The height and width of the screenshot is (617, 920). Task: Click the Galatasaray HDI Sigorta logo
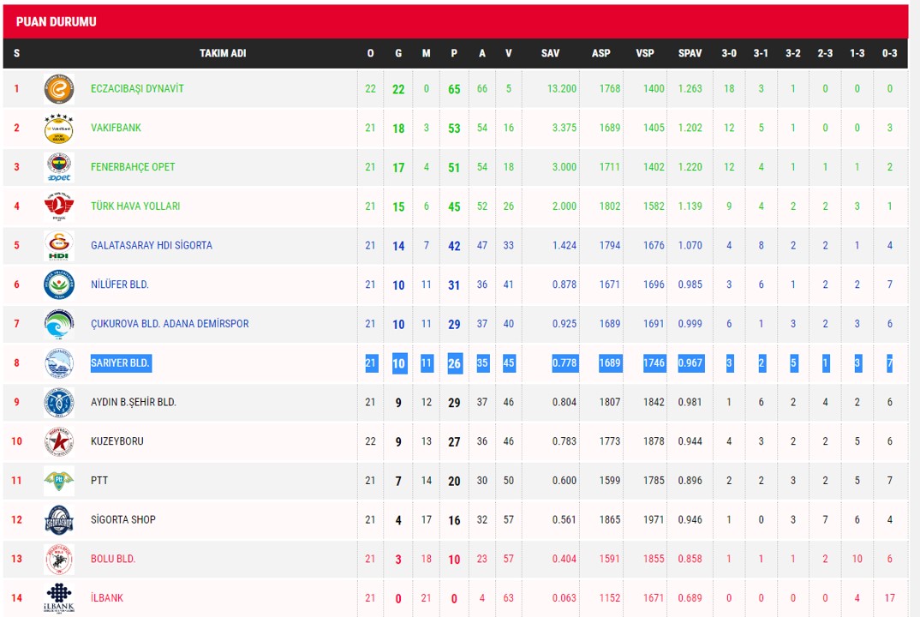(x=58, y=246)
